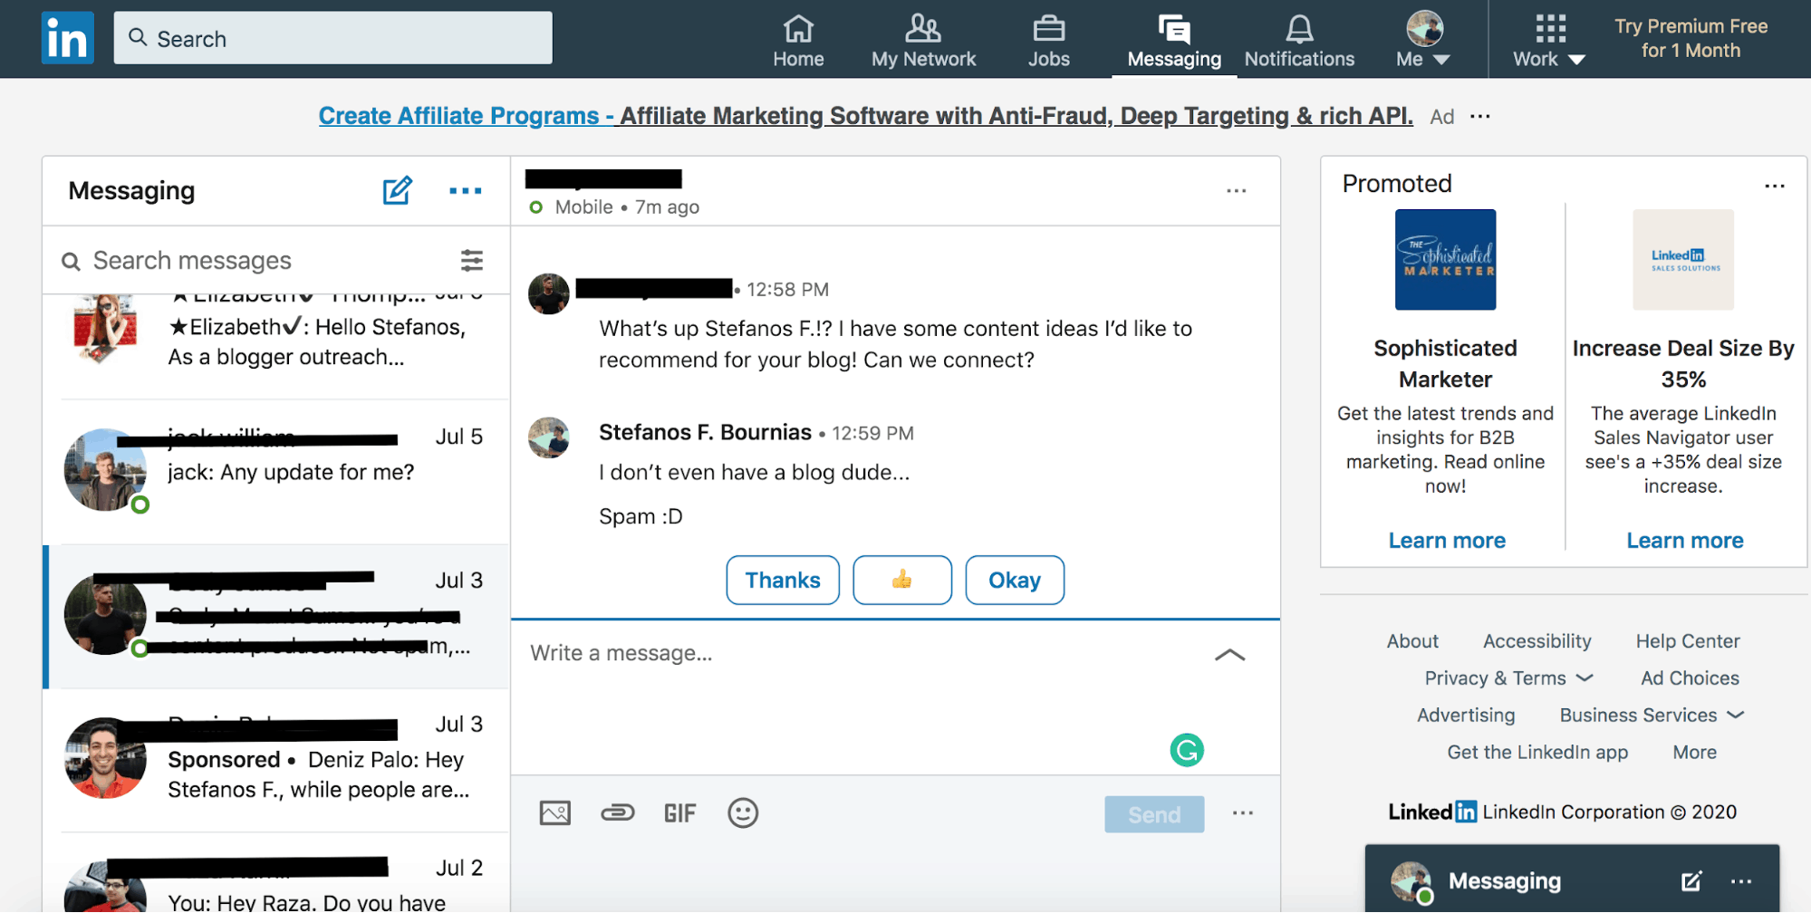Click Deniz Palo's profile photo
The width and height of the screenshot is (1811, 913).
pos(105,758)
